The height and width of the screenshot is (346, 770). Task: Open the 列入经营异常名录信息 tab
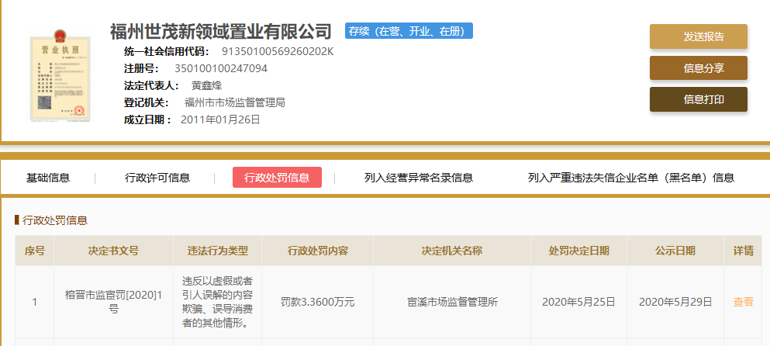click(419, 178)
